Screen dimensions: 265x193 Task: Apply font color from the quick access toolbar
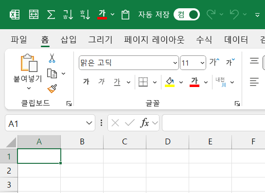pyautogui.click(x=102, y=15)
